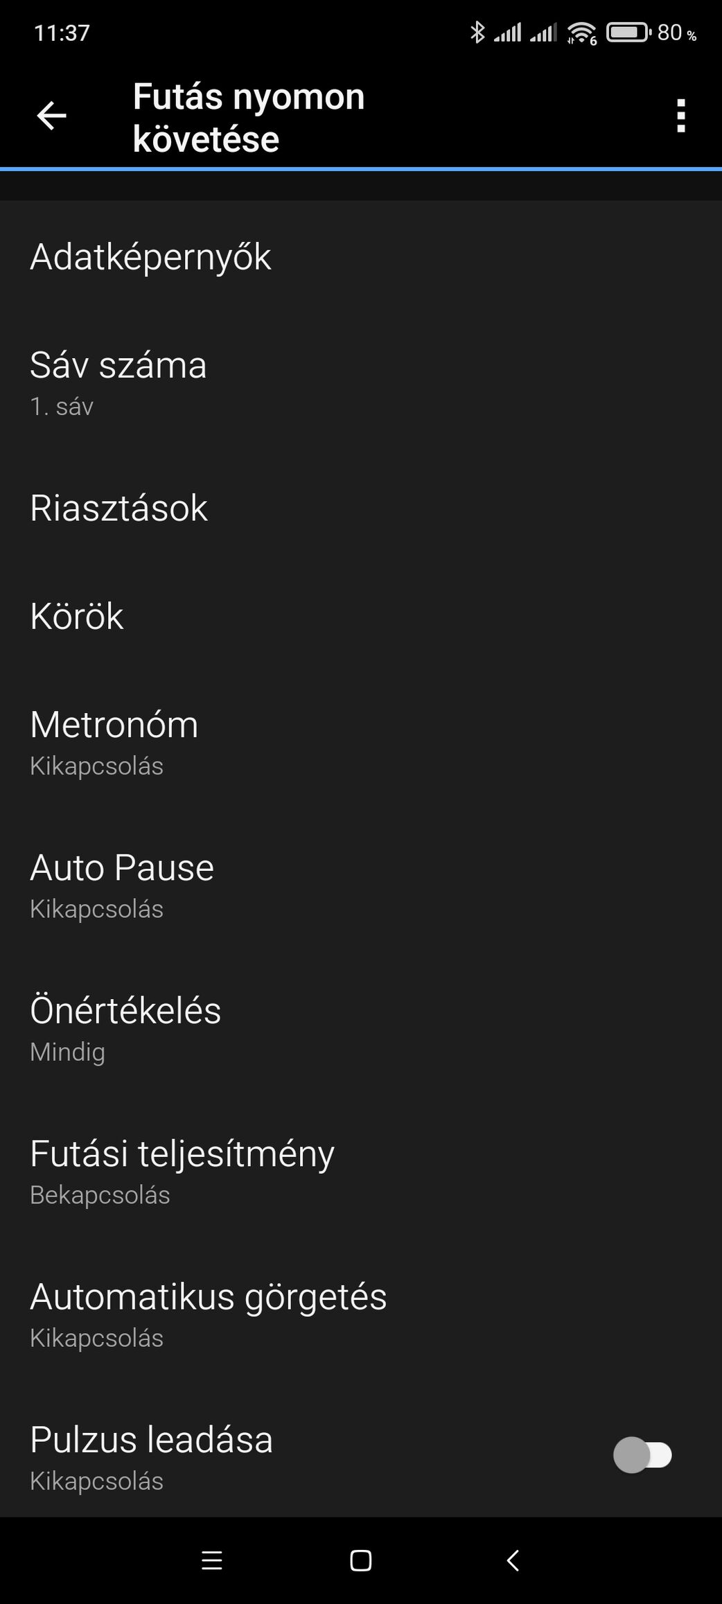
Task: Open the three-dot overflow menu
Action: point(680,116)
